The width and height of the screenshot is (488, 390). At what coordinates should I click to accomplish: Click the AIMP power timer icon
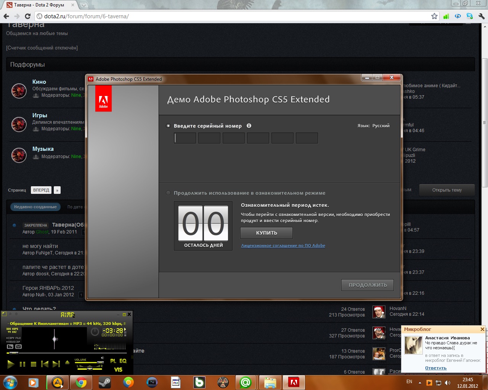(x=95, y=332)
